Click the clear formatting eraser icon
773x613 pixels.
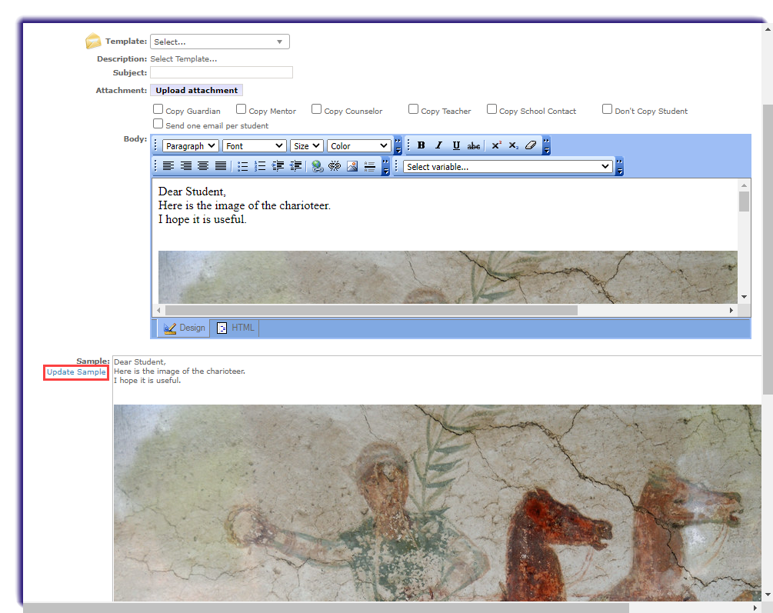[531, 145]
